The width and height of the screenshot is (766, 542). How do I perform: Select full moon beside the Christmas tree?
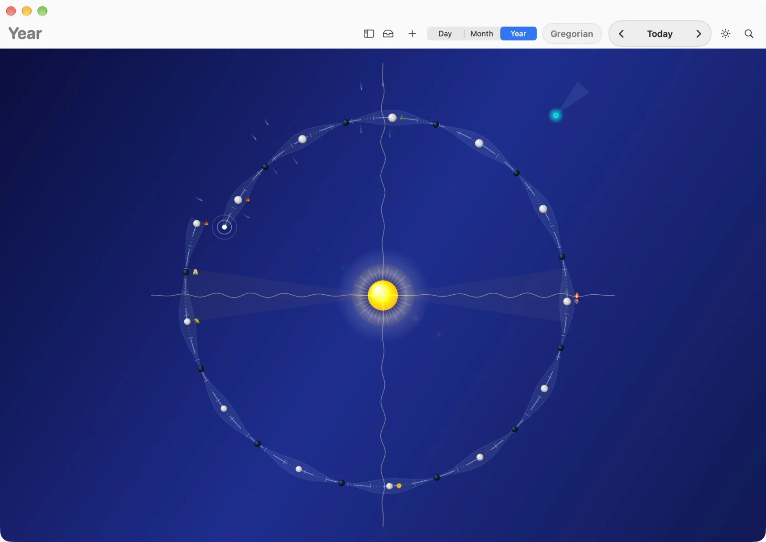[x=392, y=118]
